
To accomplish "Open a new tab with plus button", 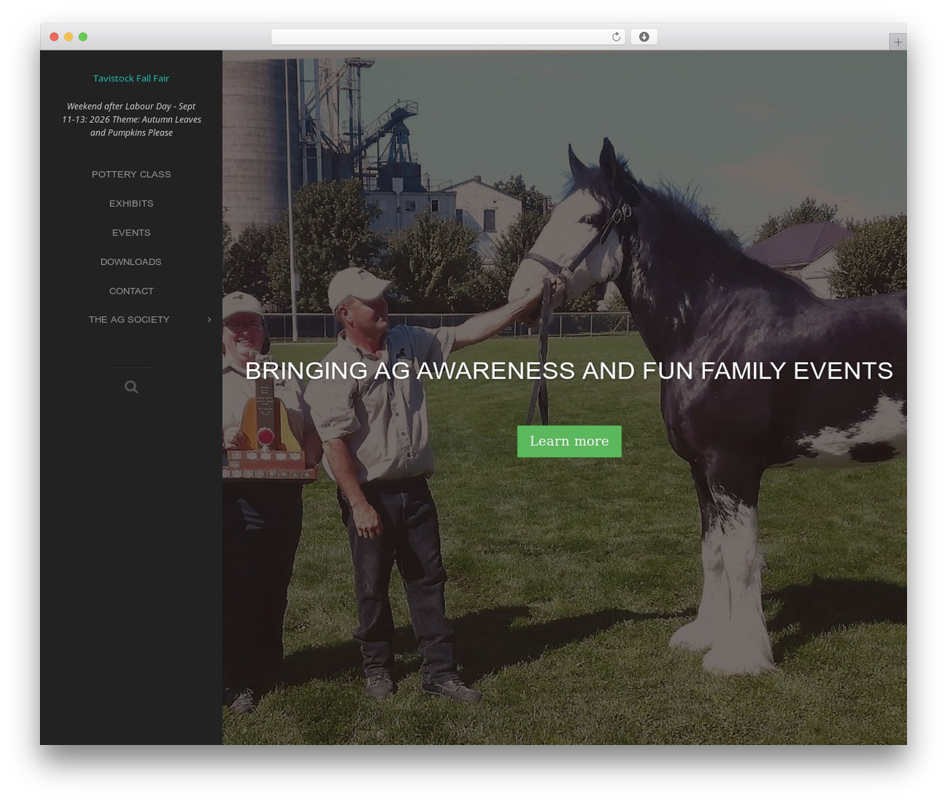I will coord(897,42).
